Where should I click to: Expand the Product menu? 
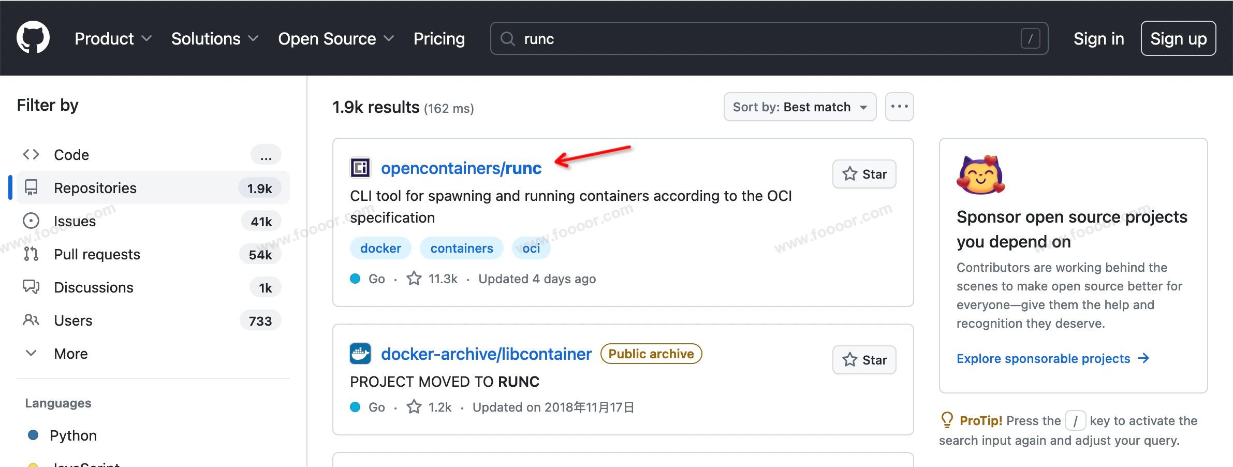[x=113, y=39]
